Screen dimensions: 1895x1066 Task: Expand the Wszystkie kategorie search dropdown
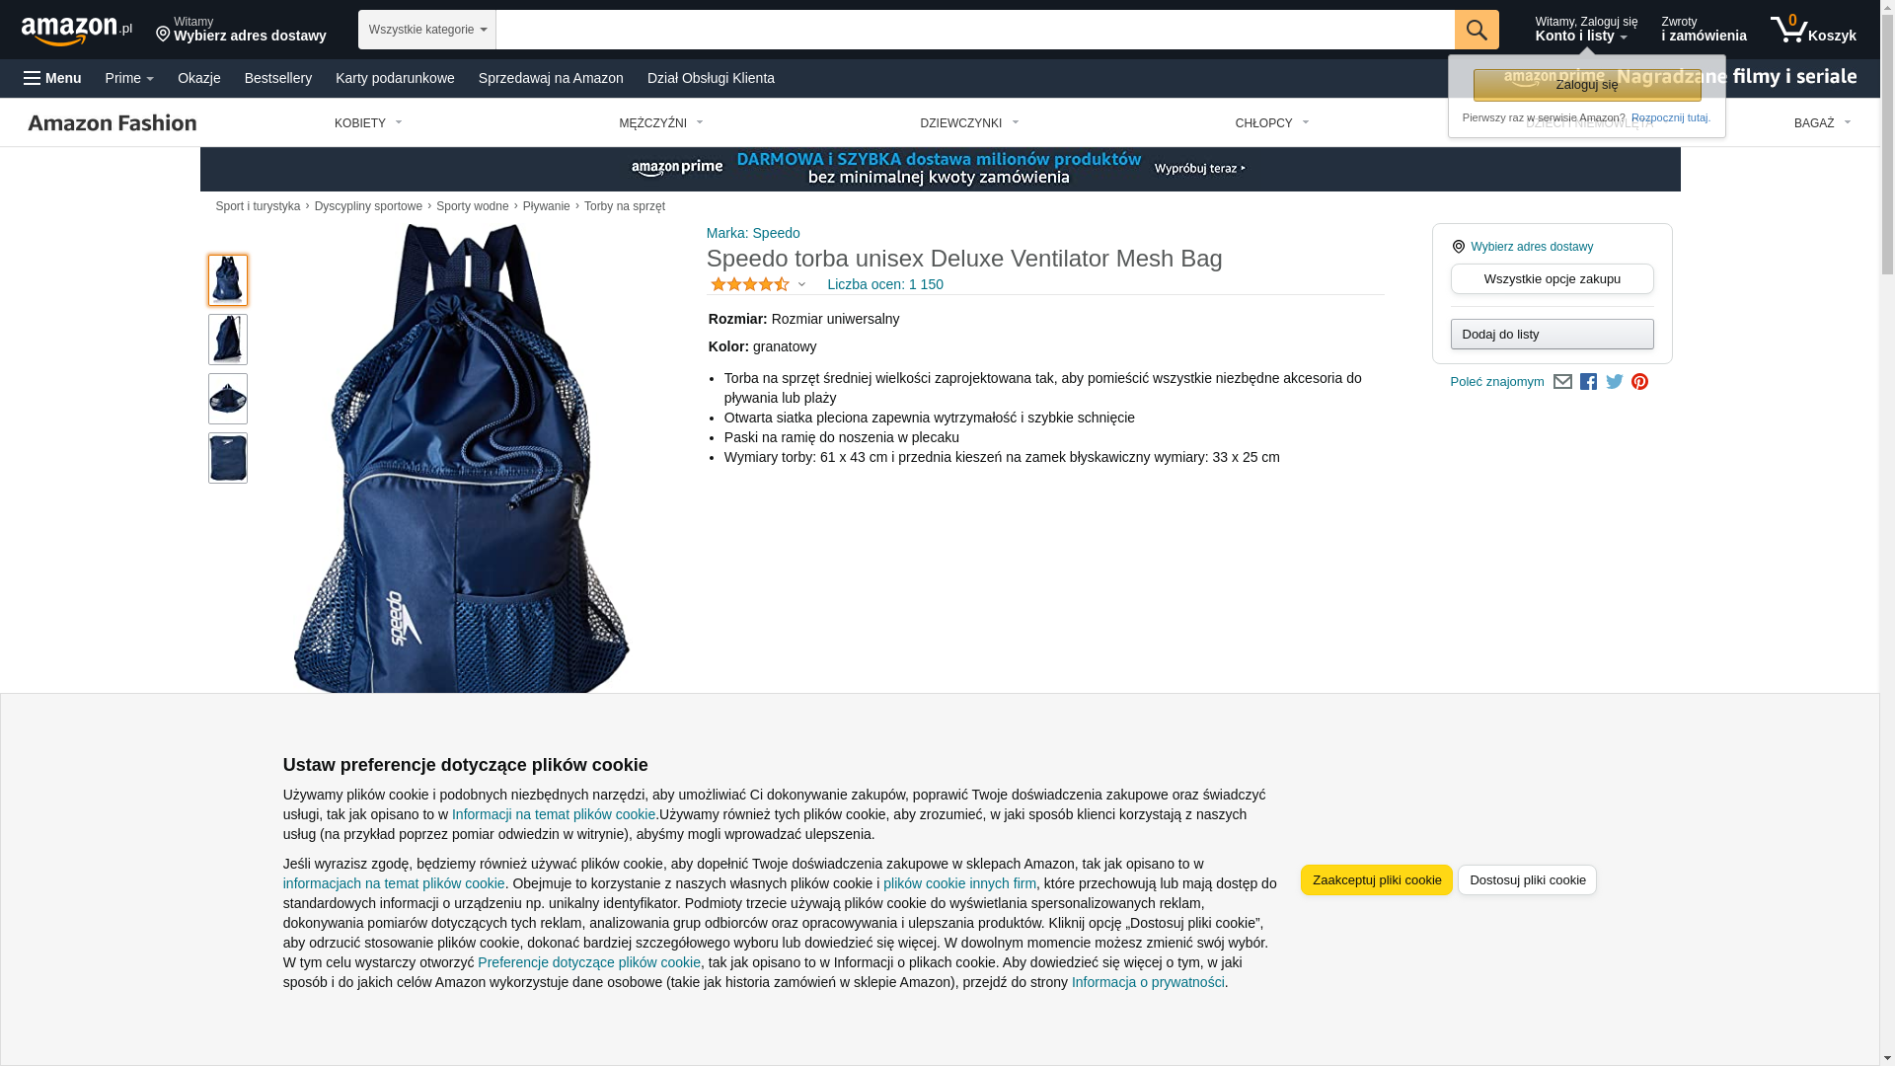(426, 30)
